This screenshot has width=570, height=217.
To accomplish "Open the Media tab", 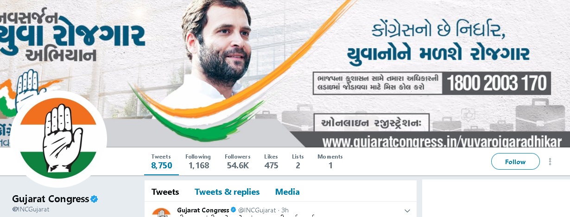I will click(x=287, y=191).
